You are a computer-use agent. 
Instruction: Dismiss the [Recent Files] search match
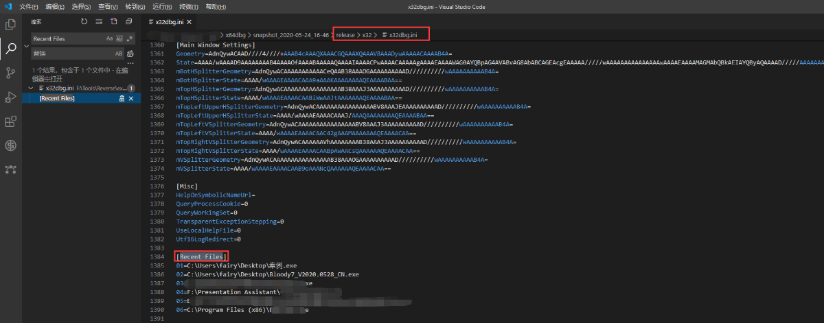pos(132,98)
